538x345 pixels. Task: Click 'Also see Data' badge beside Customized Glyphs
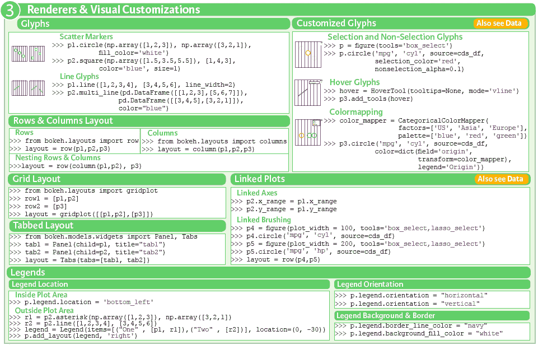pos(500,24)
